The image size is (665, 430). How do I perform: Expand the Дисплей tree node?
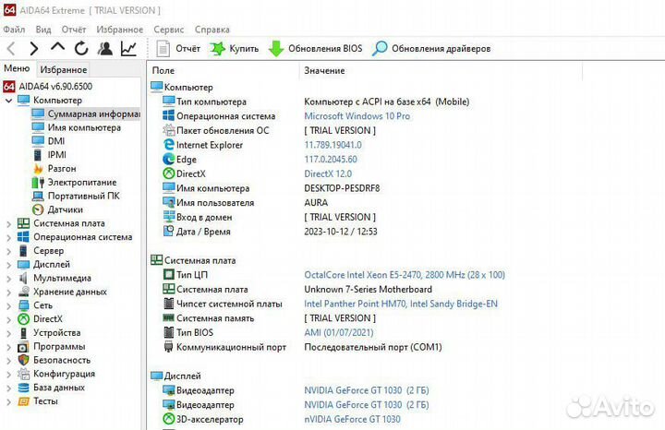8,265
